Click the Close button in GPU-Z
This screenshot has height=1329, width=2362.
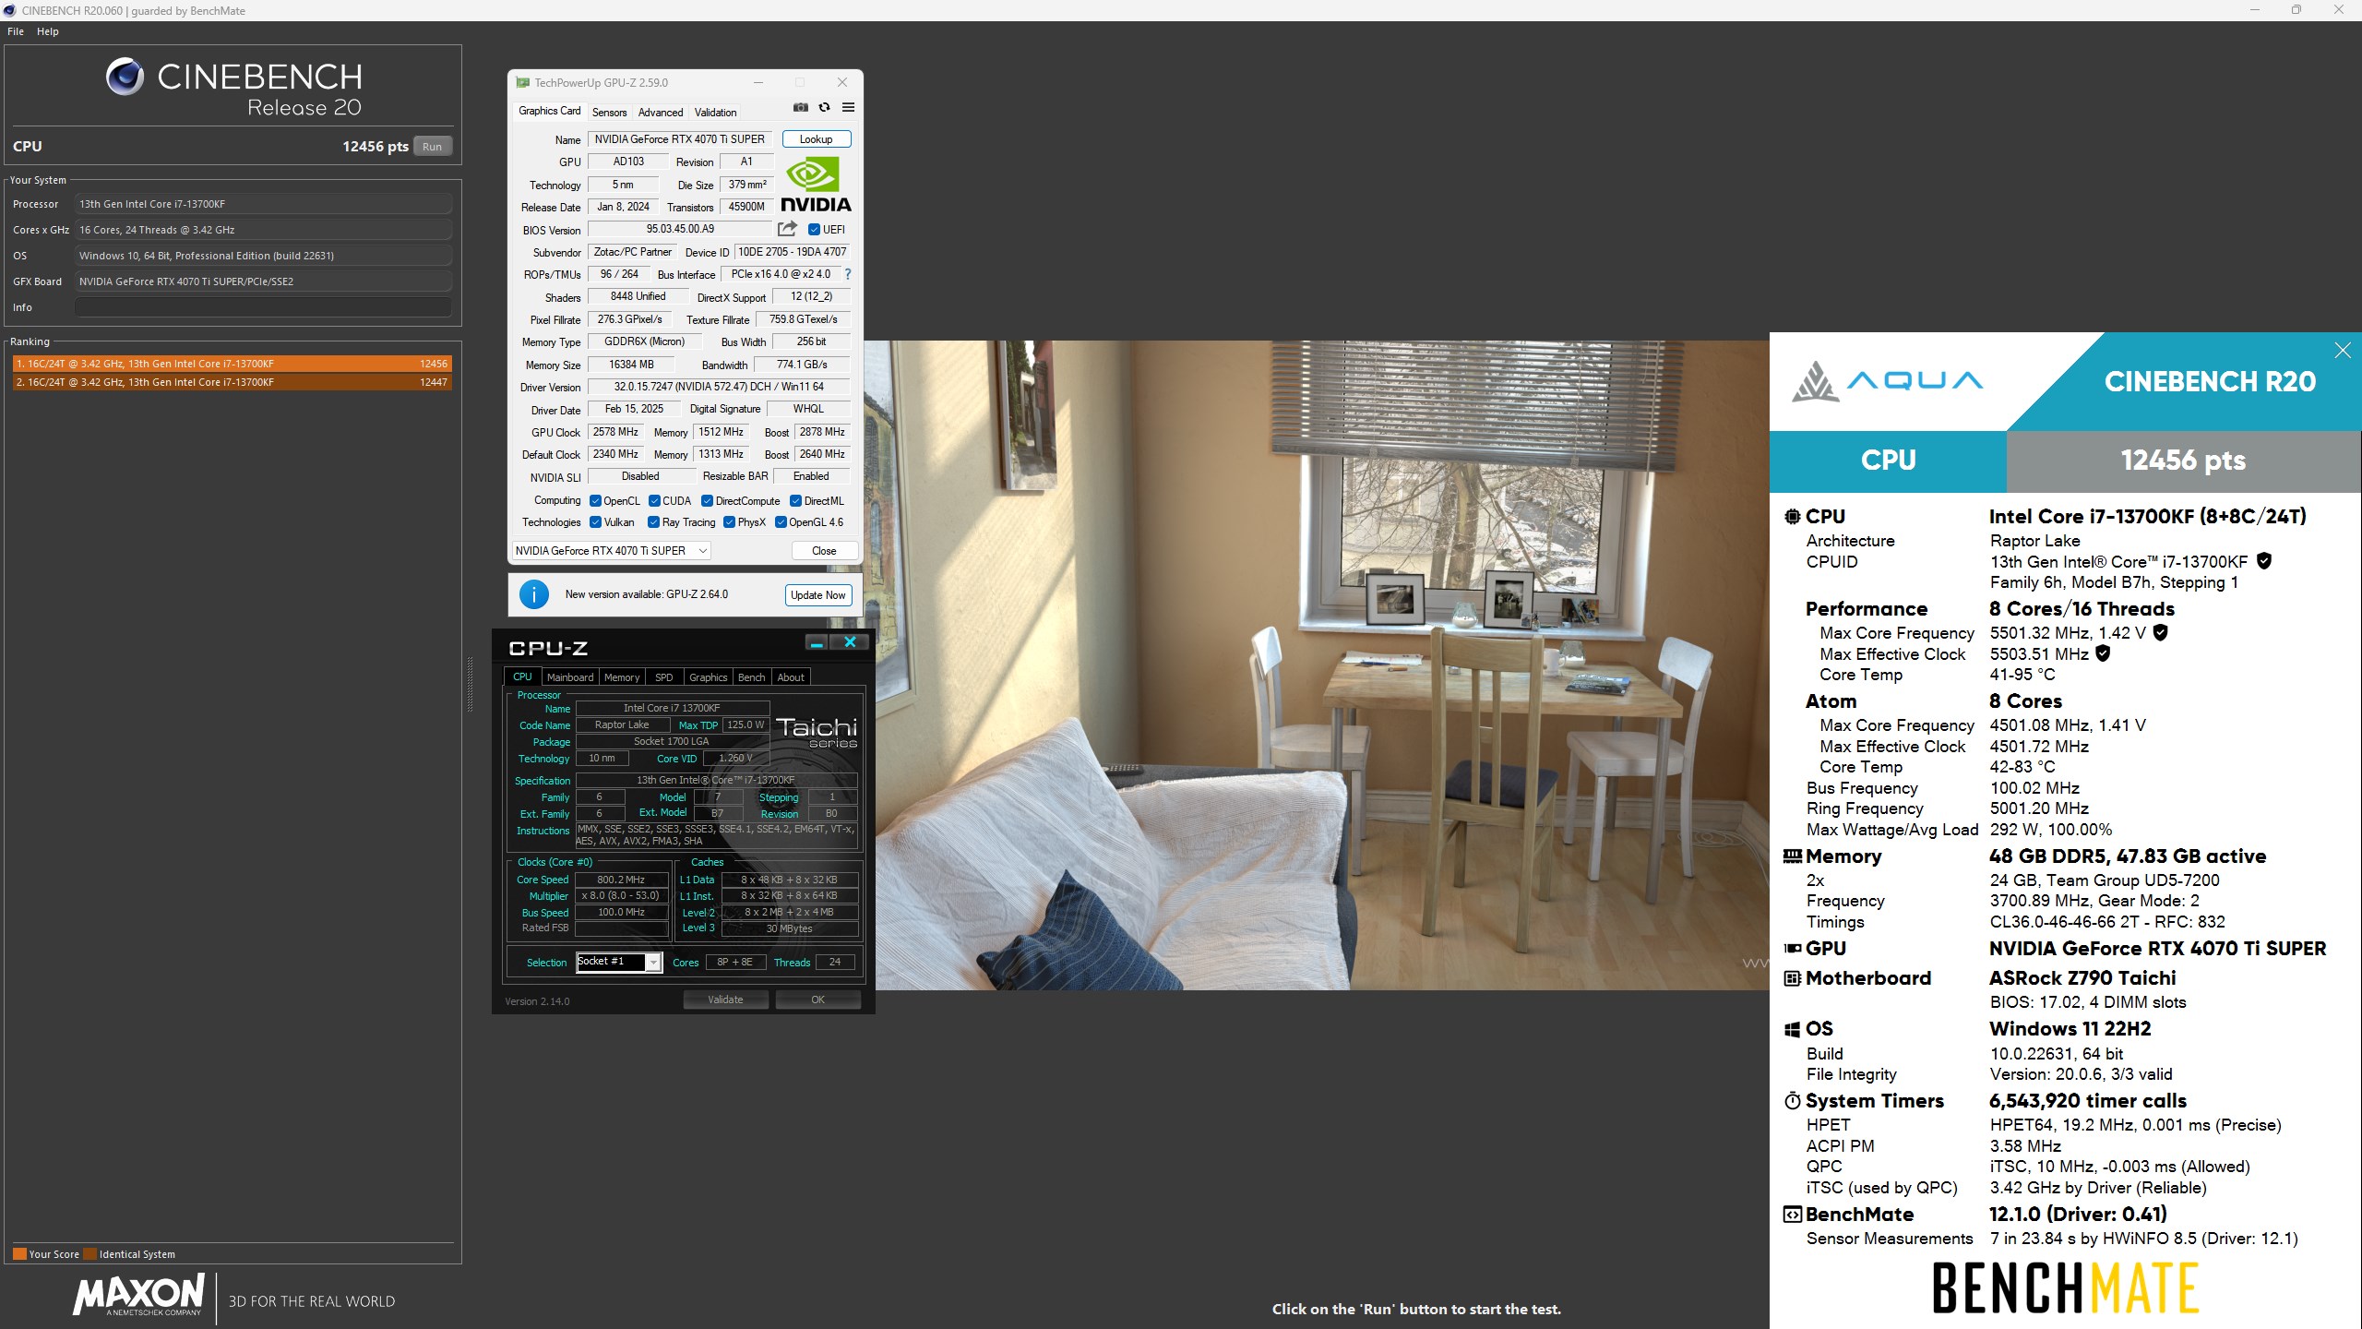point(824,551)
